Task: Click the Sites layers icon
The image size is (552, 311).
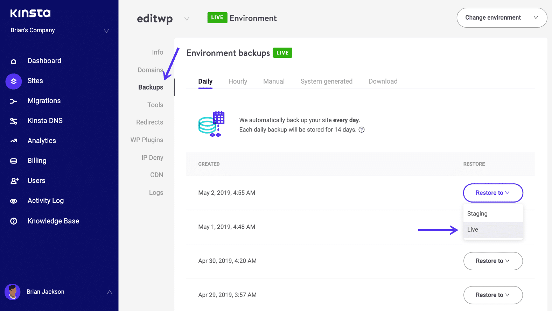Action: pos(14,81)
